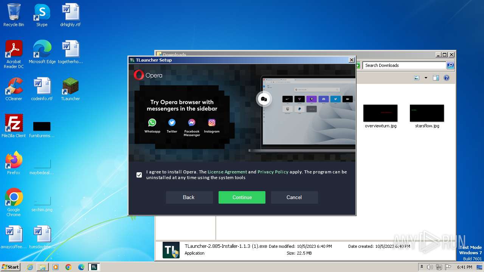
Task: Open the Recycle Bin desktop icon
Action: [14, 15]
